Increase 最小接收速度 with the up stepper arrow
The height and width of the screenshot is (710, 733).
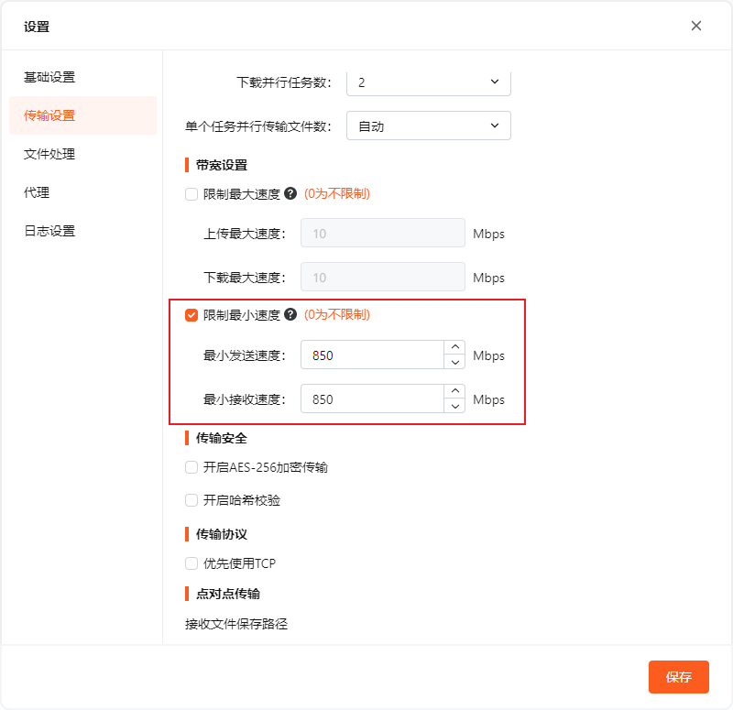[454, 391]
